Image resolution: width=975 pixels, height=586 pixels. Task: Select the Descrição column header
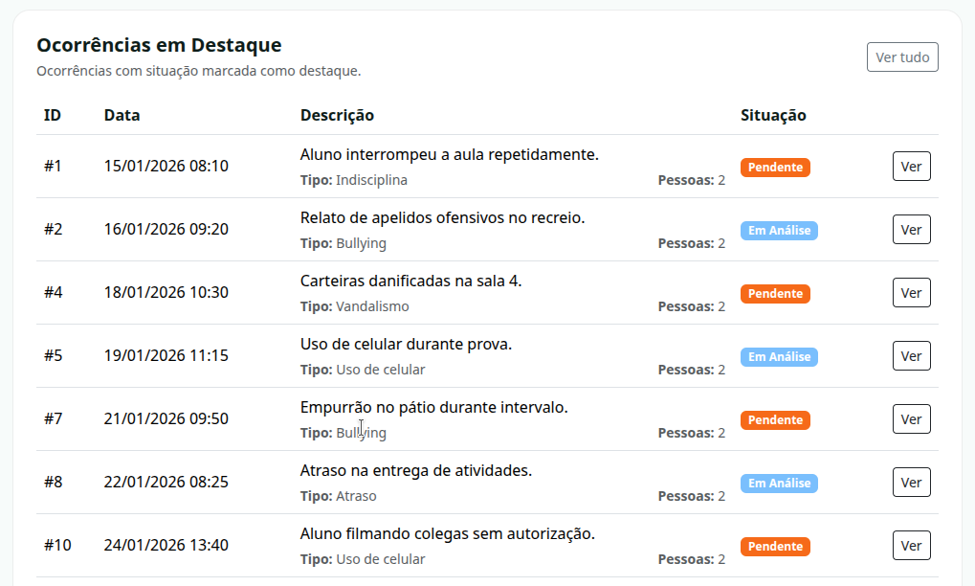pos(336,115)
